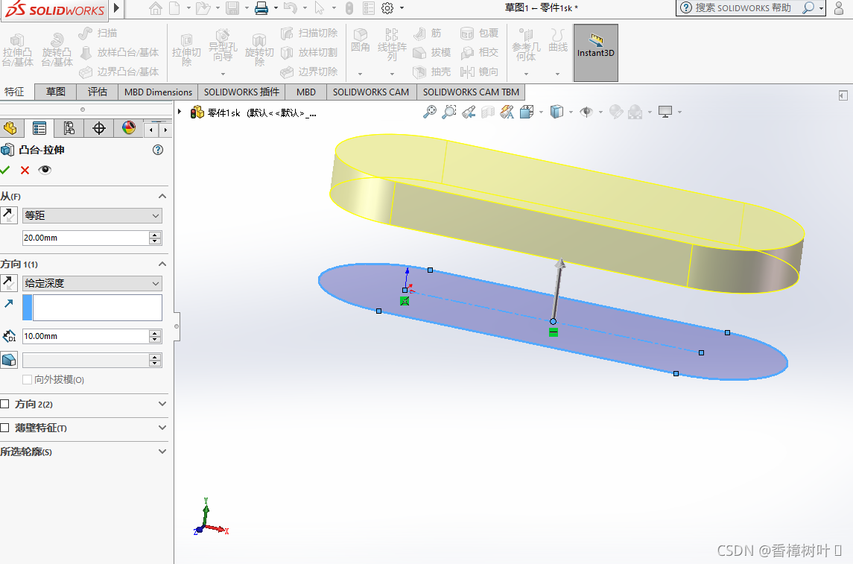This screenshot has height=564, width=853.
Task: Toggle the reverse offset direction button beside 等距
Action: (9, 215)
